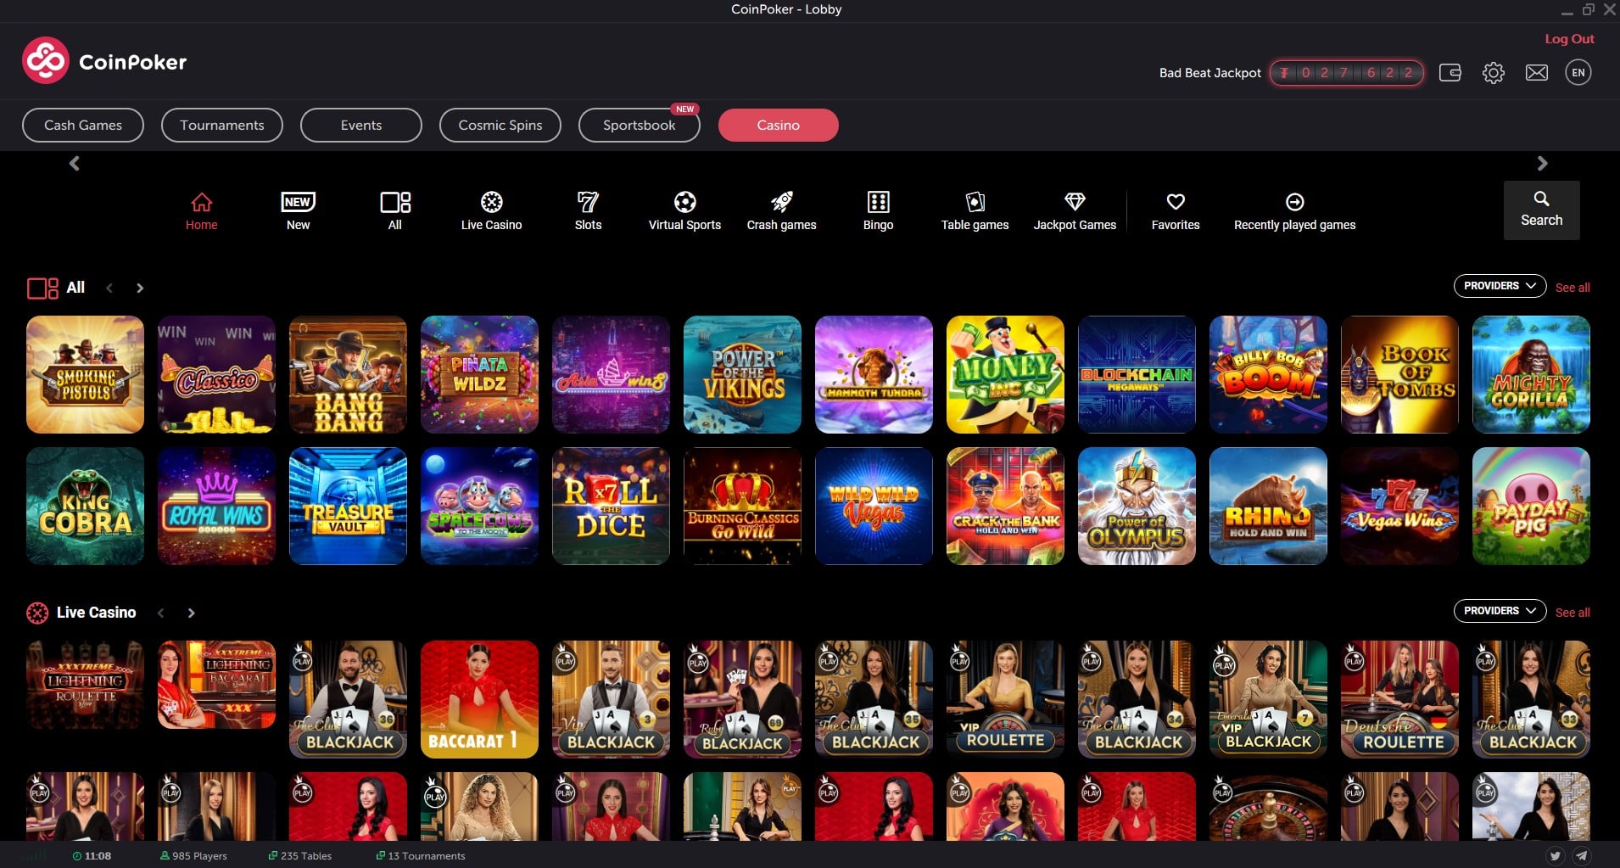Expand Providers dropdown in Live Casino section
This screenshot has width=1620, height=868.
pyautogui.click(x=1500, y=611)
